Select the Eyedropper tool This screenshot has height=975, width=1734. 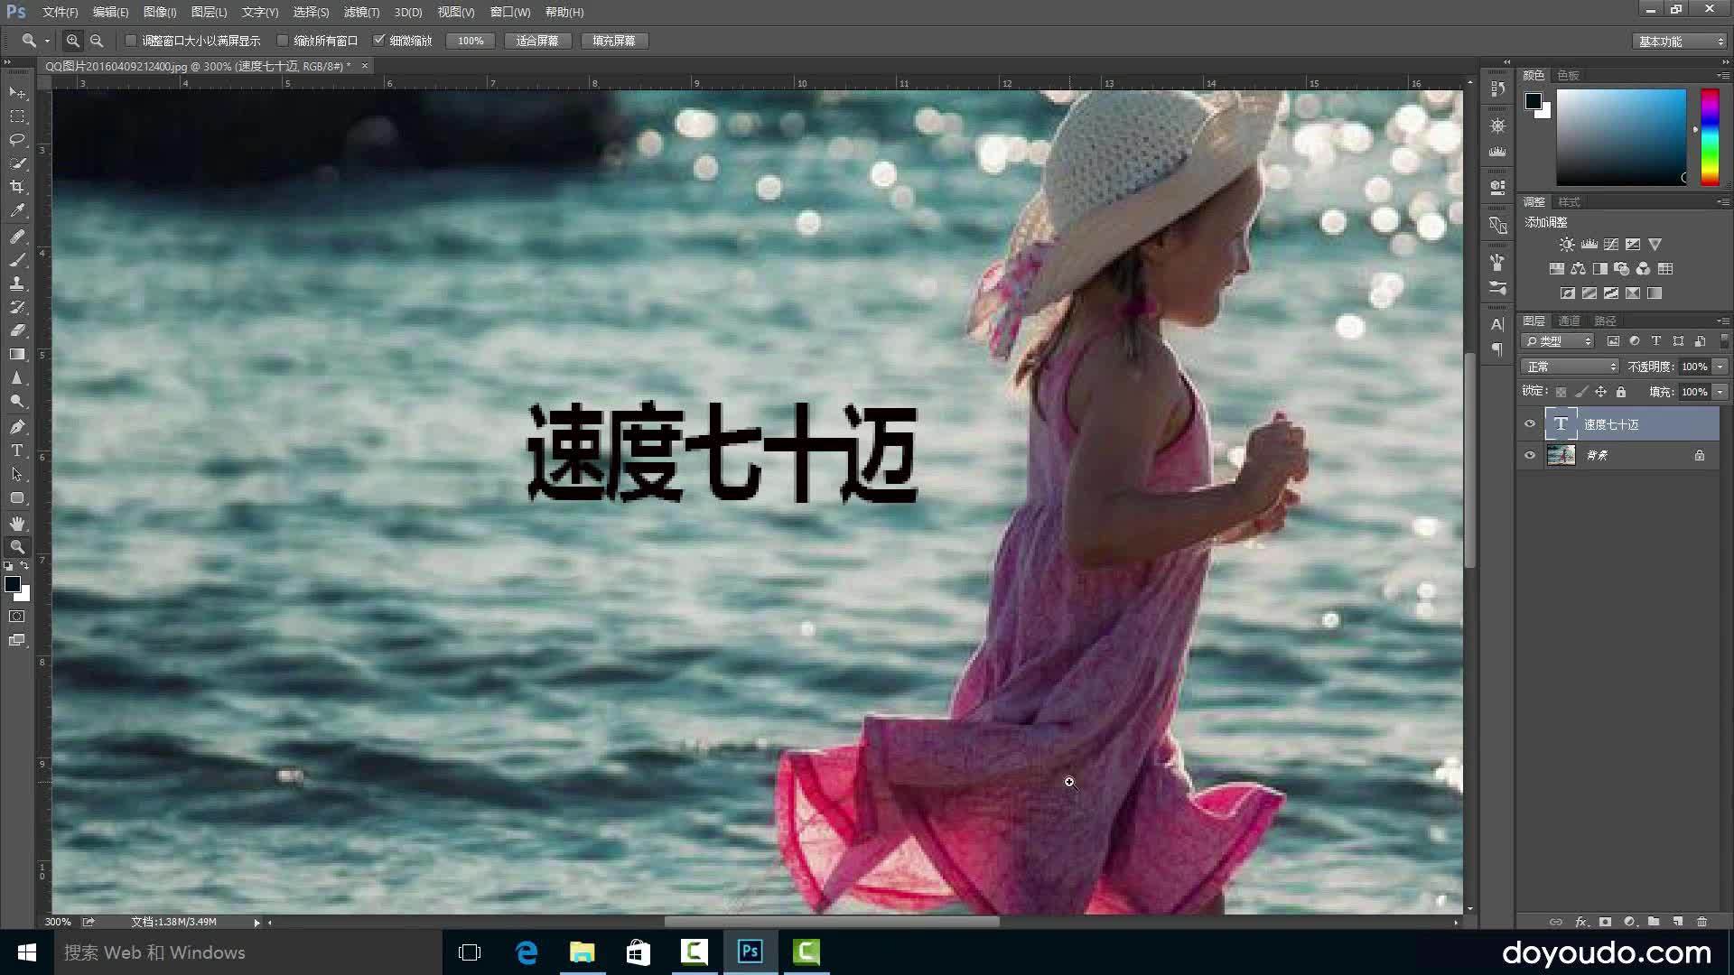click(17, 210)
